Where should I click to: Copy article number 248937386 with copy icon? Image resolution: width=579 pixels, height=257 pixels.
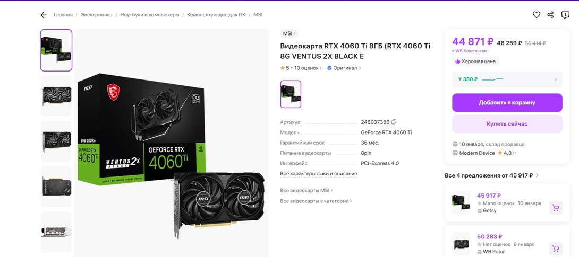pos(394,122)
